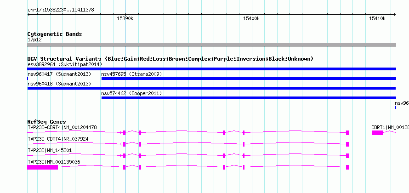The width and height of the screenshot is (409, 193).
Task: Open variant nsv960417 (Sudmant2013) label
Action: (59, 74)
